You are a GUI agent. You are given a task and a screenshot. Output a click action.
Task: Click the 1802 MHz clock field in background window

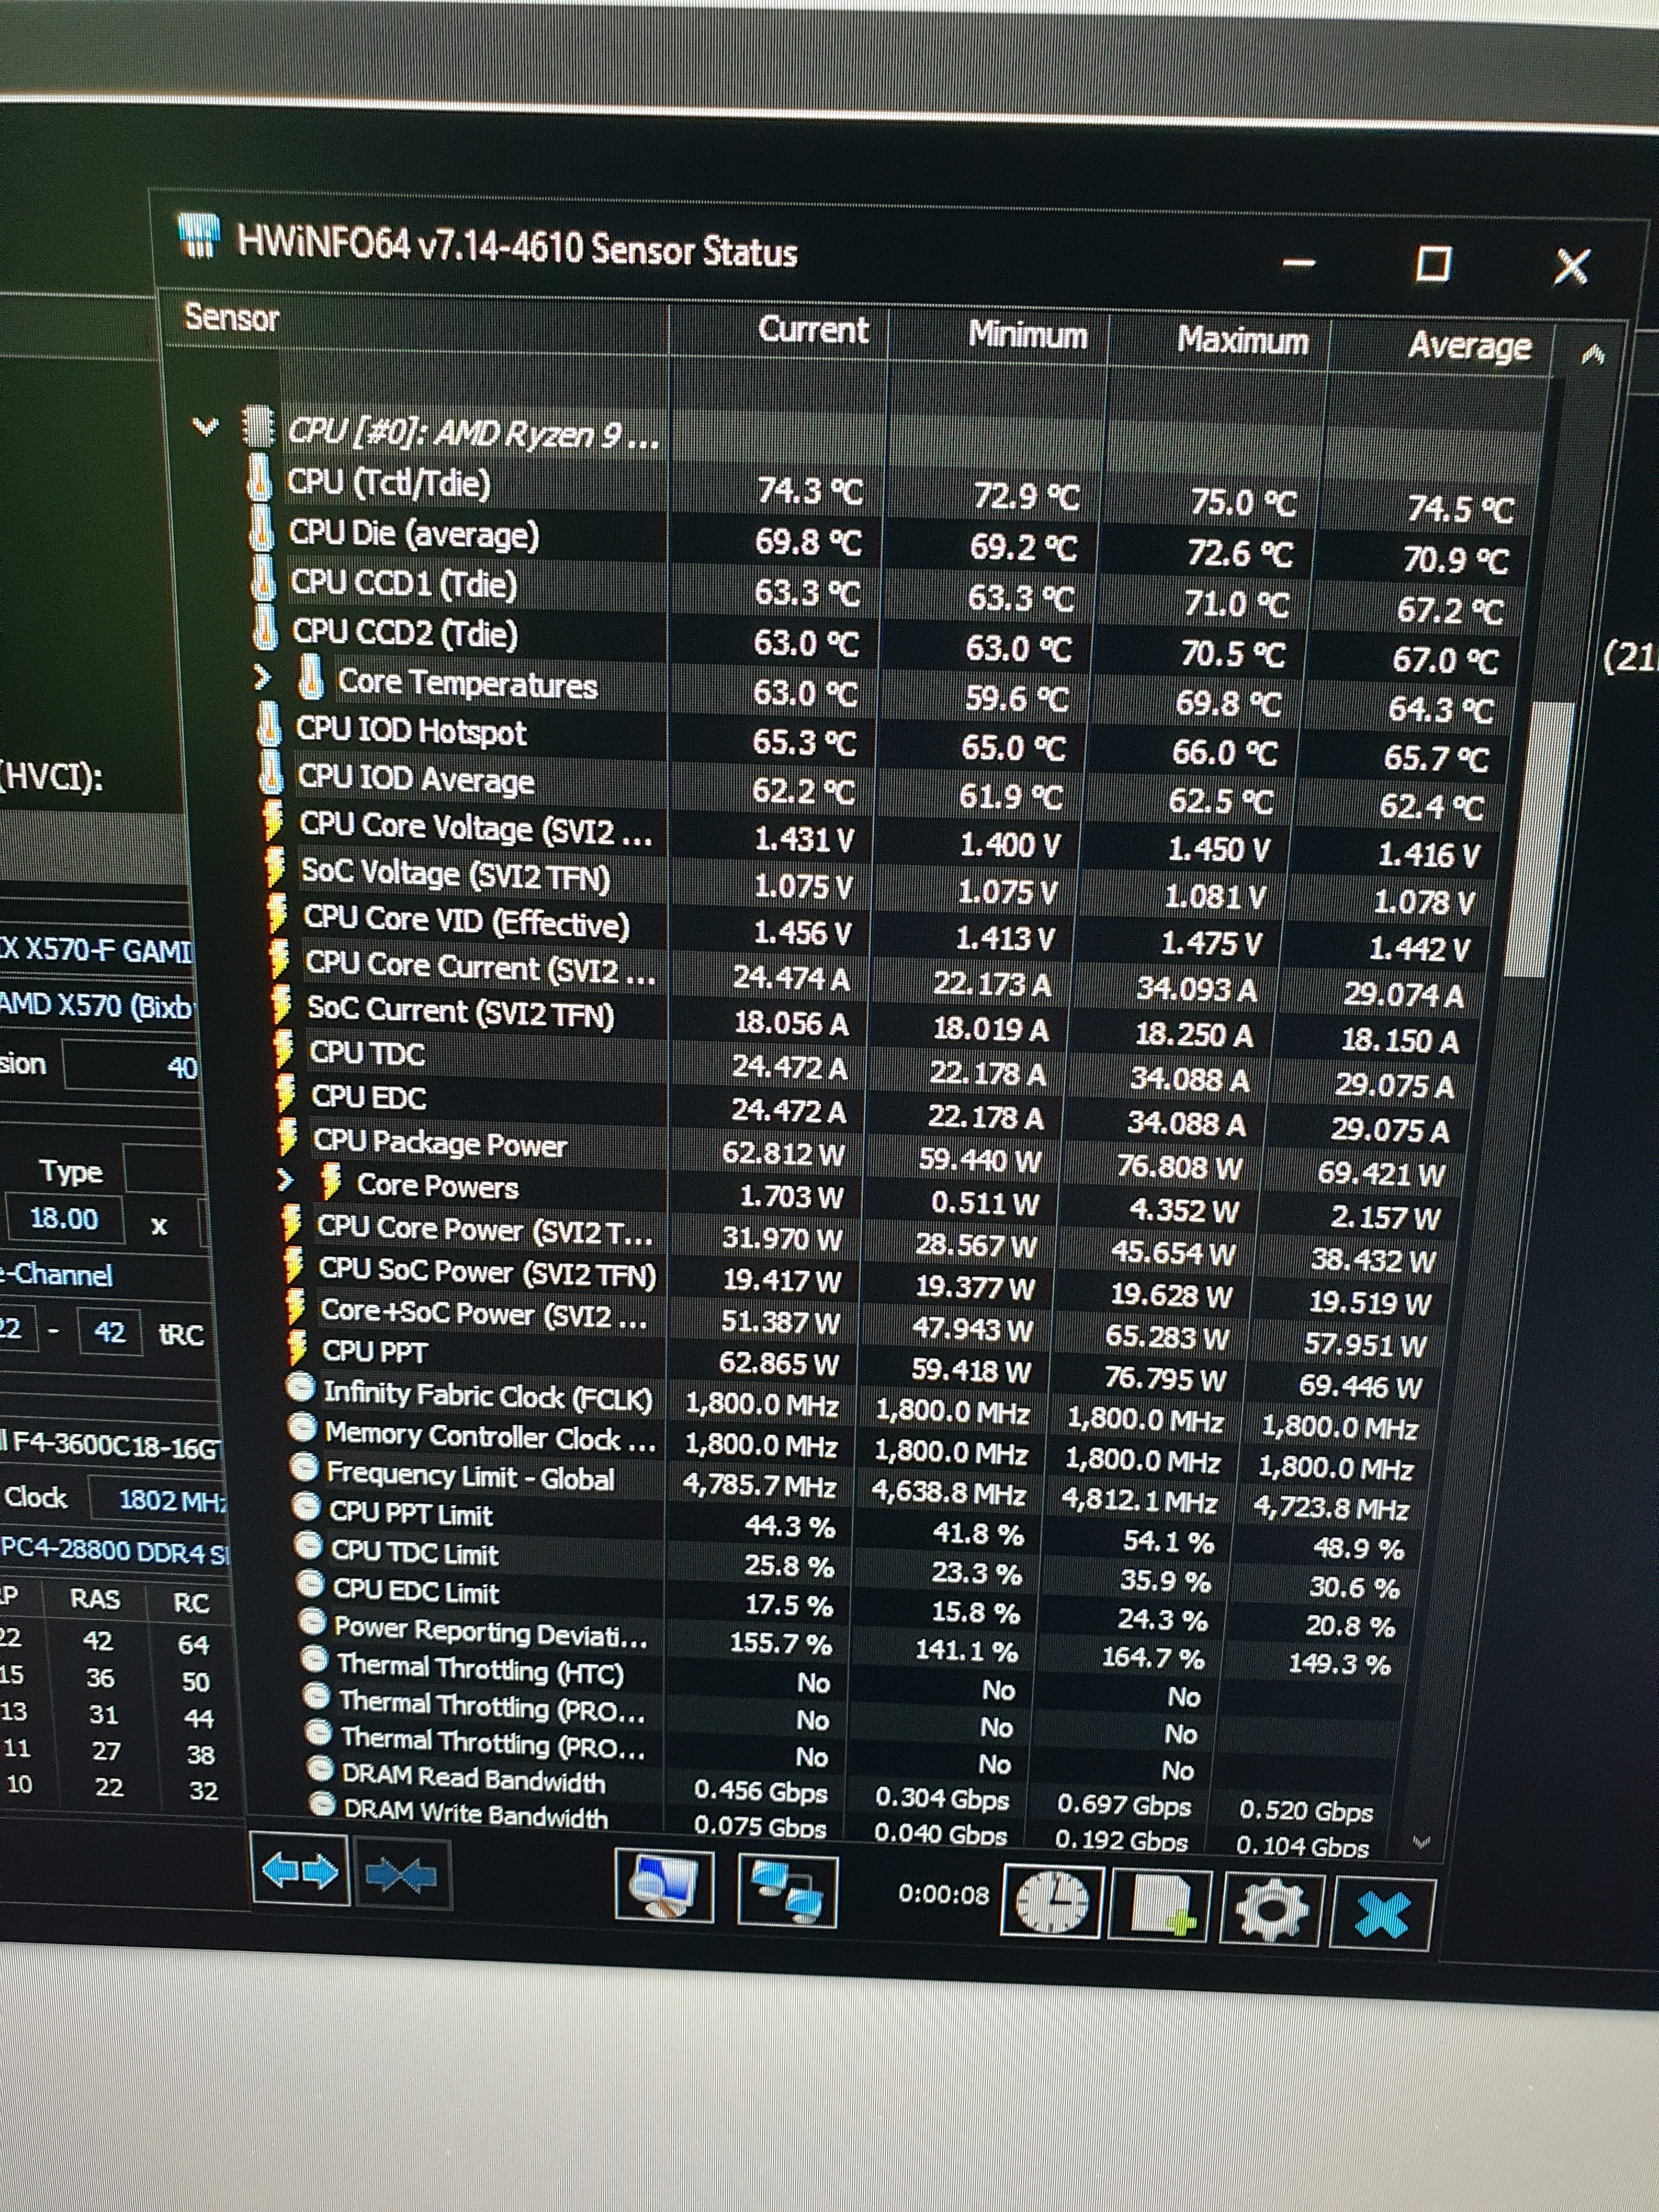160,1500
